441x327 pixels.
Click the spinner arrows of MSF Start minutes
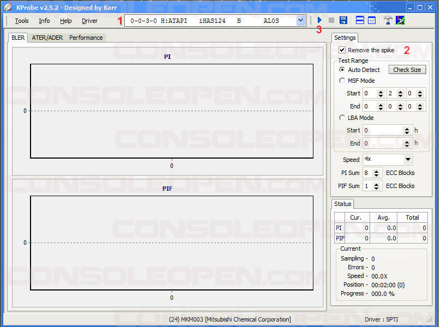pyautogui.click(x=380, y=94)
